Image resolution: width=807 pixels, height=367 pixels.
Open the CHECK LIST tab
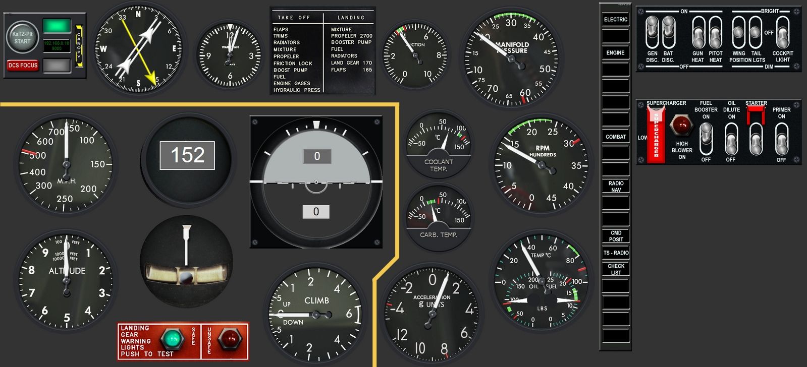(x=615, y=269)
